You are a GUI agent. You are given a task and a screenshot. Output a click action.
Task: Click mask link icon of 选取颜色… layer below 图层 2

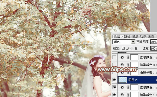pyautogui.click(x=128, y=87)
